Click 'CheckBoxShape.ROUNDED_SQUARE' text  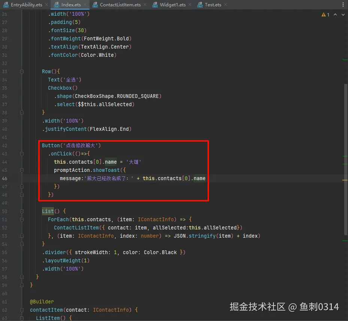click(117, 96)
